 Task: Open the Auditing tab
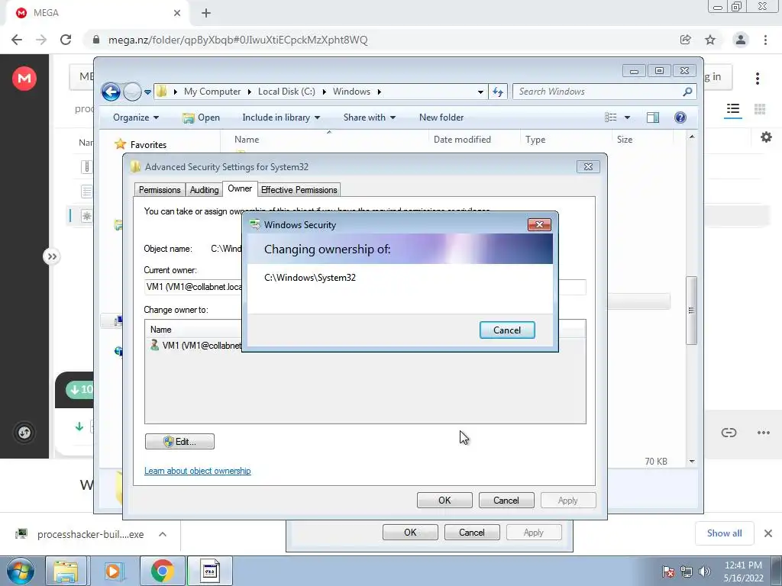(x=204, y=190)
